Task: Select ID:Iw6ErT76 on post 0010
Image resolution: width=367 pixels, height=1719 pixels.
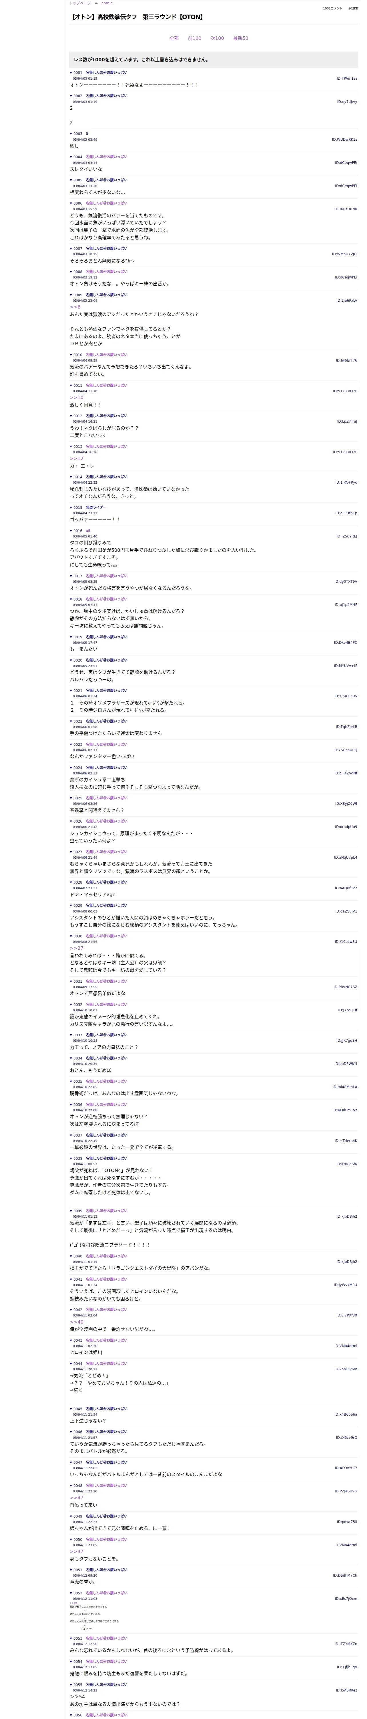Action: 346,360
